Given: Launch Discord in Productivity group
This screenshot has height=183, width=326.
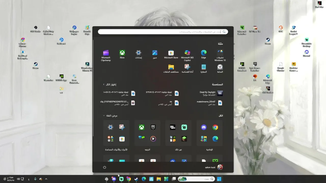Looking at the screenshot, I should [x=204, y=127].
